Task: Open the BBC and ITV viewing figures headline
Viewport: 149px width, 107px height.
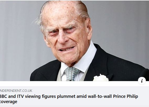Action: (x=69, y=99)
